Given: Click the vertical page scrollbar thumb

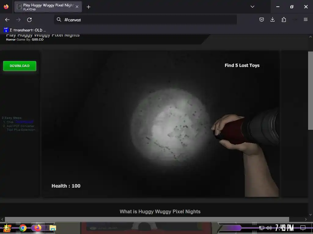Looking at the screenshot, I should [x=311, y=90].
